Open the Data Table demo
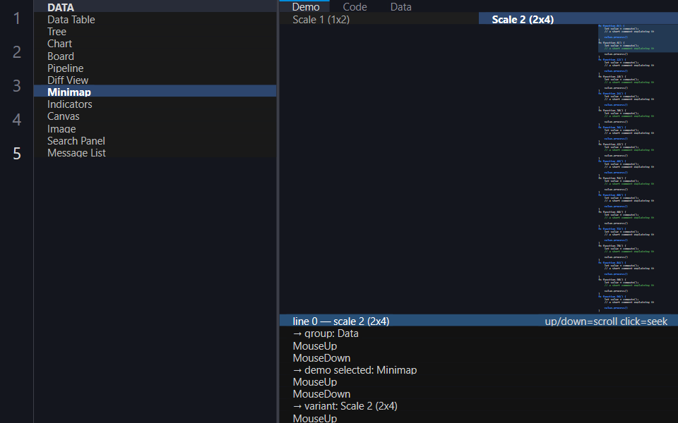 point(155,20)
